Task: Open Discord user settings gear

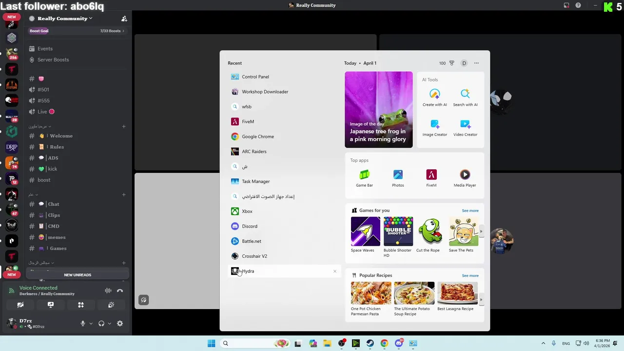Action: (120, 323)
